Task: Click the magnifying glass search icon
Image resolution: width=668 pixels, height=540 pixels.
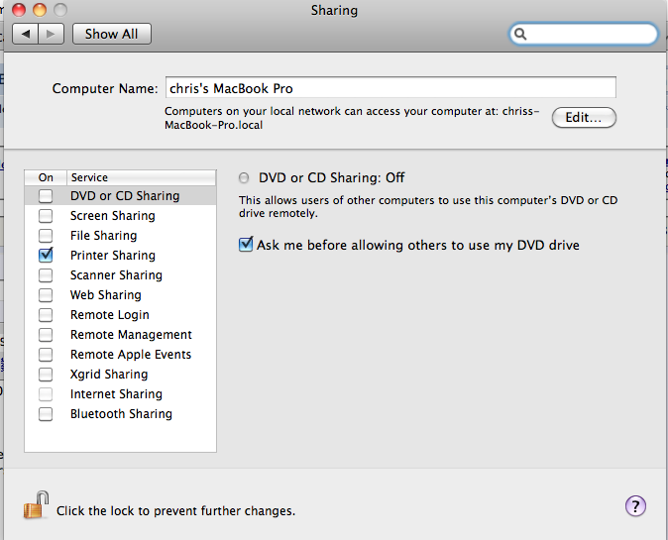Action: (x=520, y=34)
